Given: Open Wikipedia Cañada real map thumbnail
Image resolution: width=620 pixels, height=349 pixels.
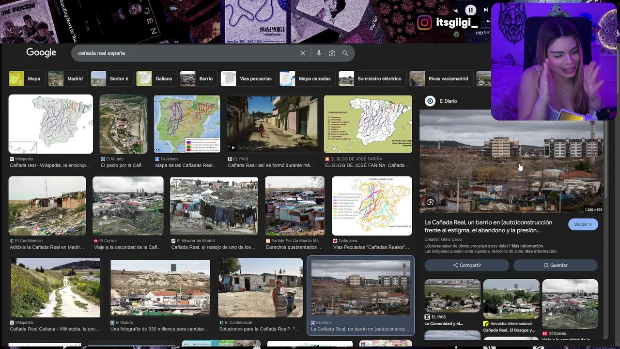Looking at the screenshot, I should (51, 124).
